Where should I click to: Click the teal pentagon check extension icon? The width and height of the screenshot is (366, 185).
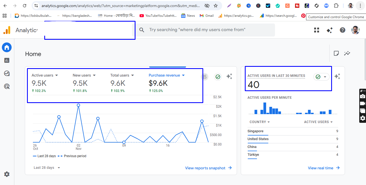point(277,6)
